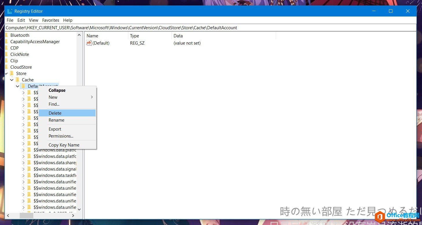Image resolution: width=422 pixels, height=225 pixels.
Task: Choose Permissions... in the context menu
Action: coord(67,136)
